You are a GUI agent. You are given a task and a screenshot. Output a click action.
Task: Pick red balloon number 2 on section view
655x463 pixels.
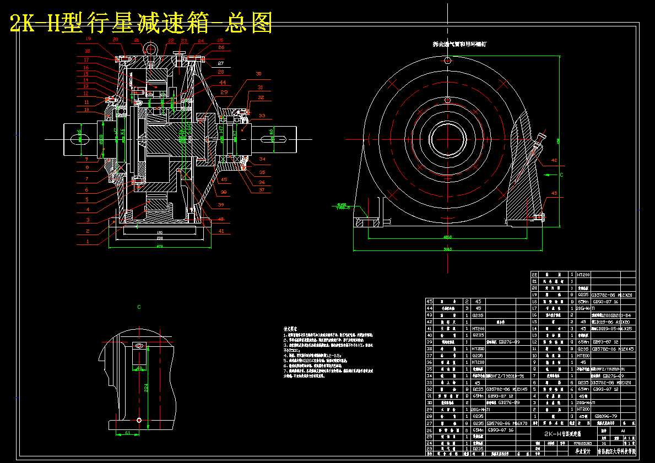pos(88,231)
